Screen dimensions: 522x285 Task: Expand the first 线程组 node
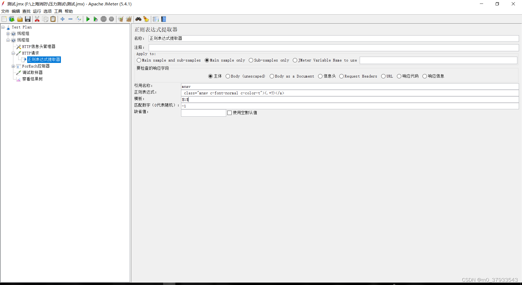(x=8, y=34)
